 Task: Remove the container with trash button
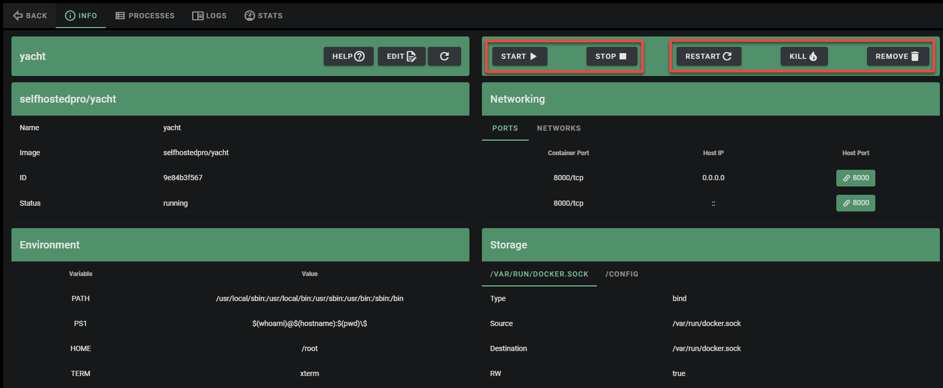[898, 56]
